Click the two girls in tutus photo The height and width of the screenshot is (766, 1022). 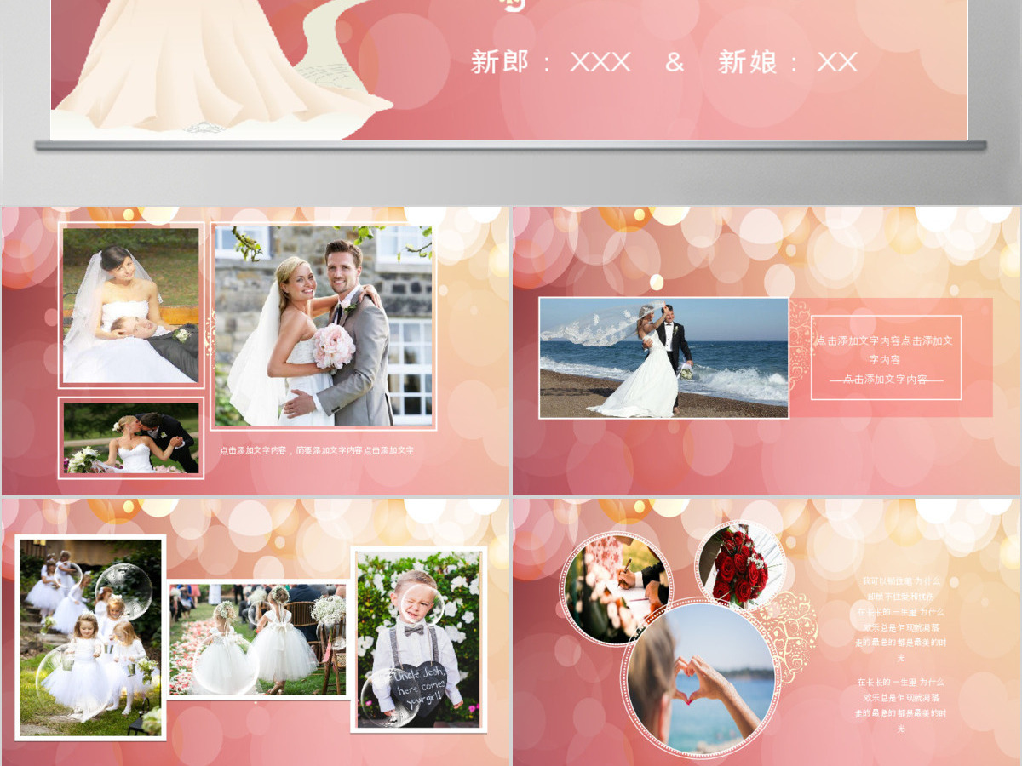(x=257, y=639)
